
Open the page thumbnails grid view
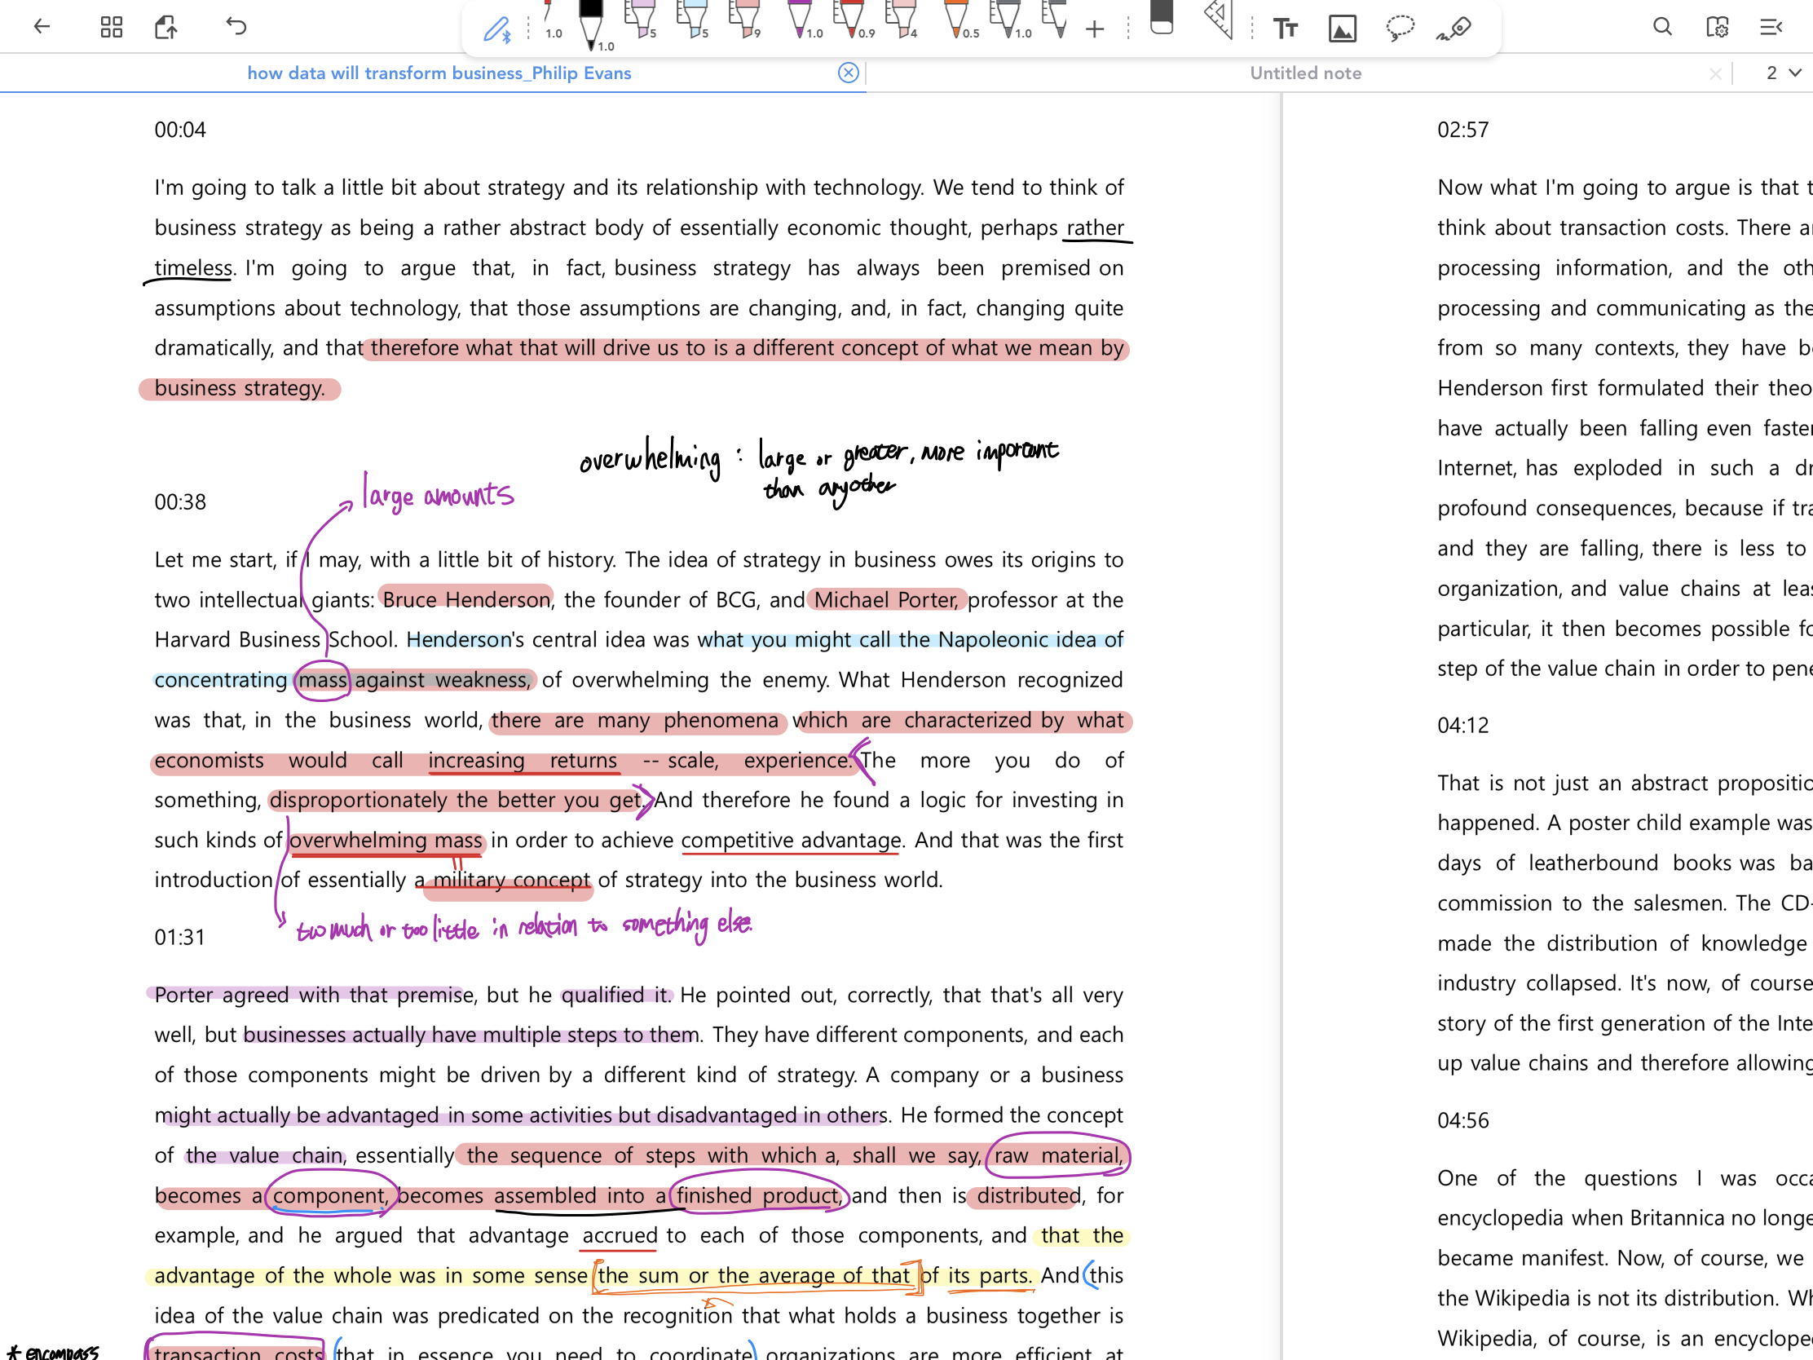(112, 27)
